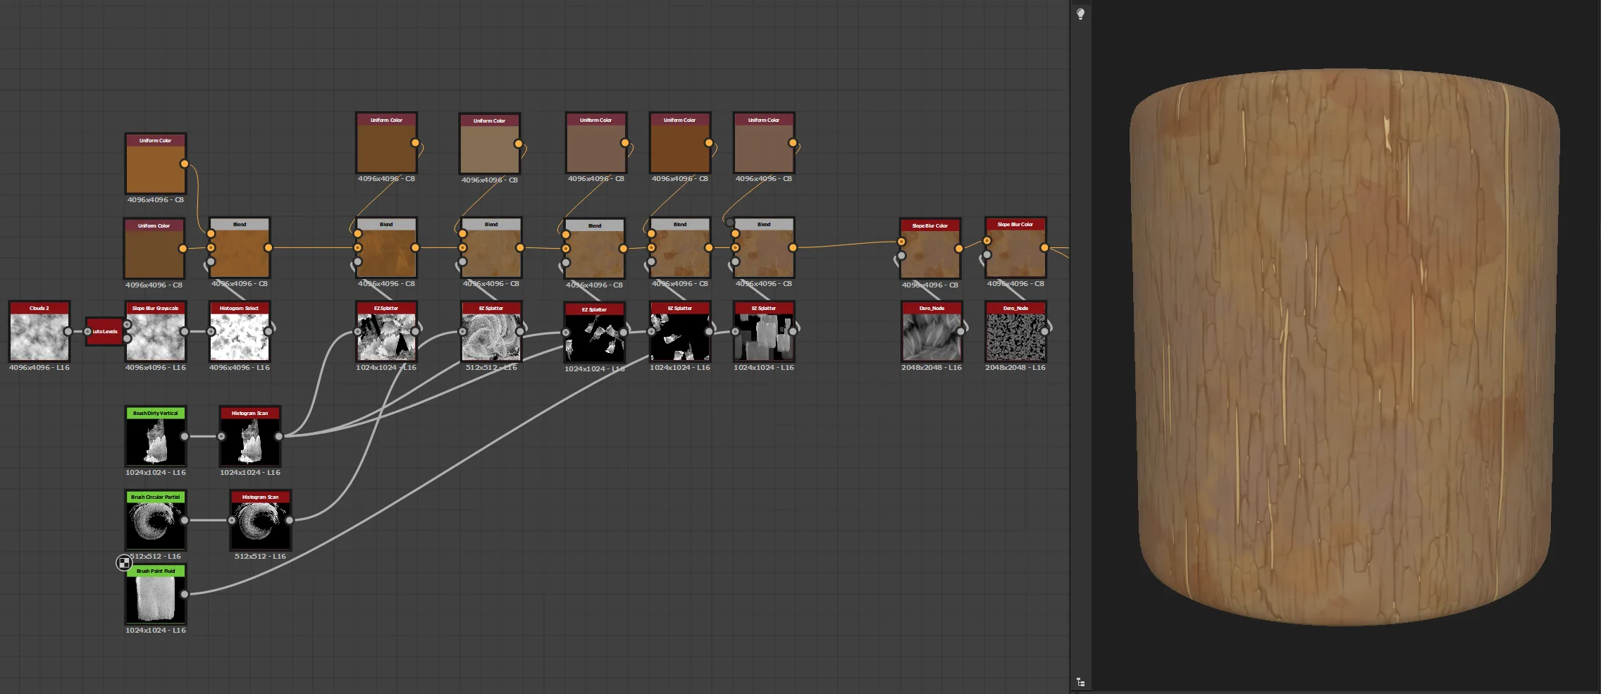This screenshot has width=1601, height=694.
Task: Click the checker badge above Brush Paint Fluid
Action: 124,562
